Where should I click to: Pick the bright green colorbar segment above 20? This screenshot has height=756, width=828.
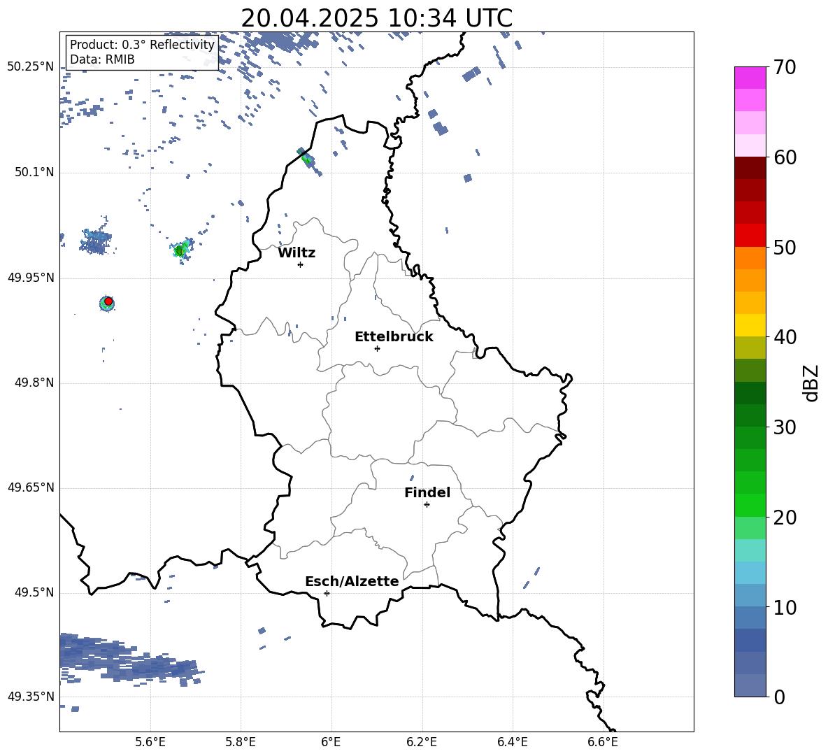point(750,505)
